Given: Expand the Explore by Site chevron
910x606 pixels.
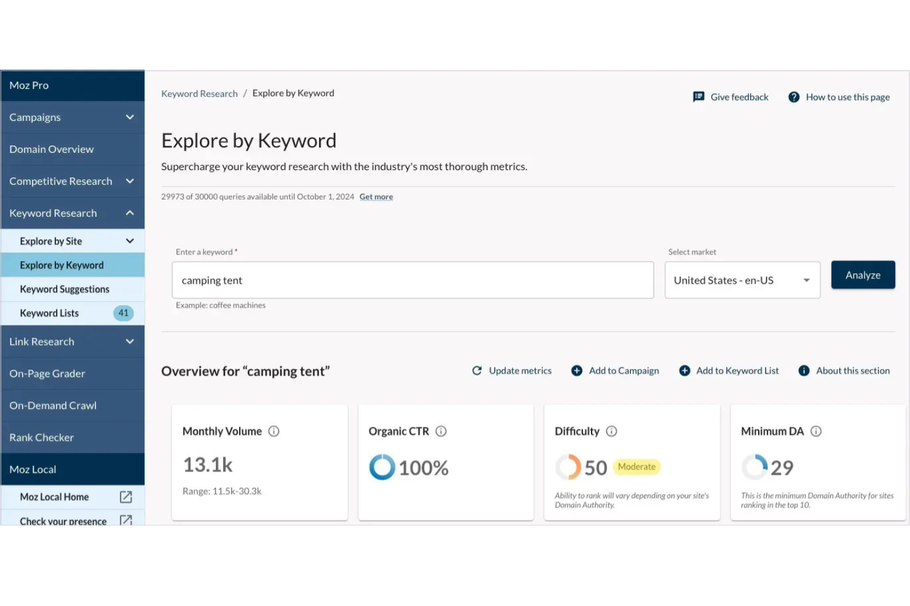Looking at the screenshot, I should pos(130,241).
